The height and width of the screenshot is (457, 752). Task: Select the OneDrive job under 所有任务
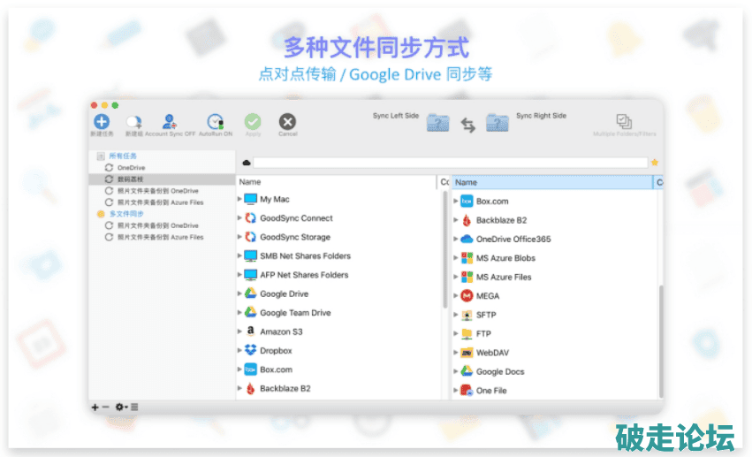[x=131, y=167]
